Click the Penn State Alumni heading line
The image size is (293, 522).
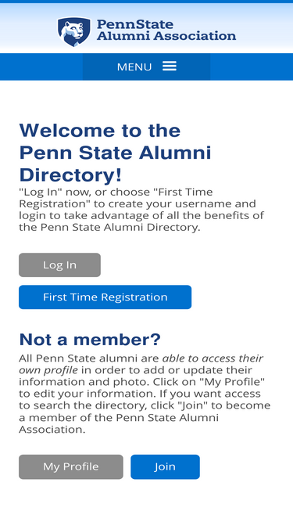coord(116,153)
